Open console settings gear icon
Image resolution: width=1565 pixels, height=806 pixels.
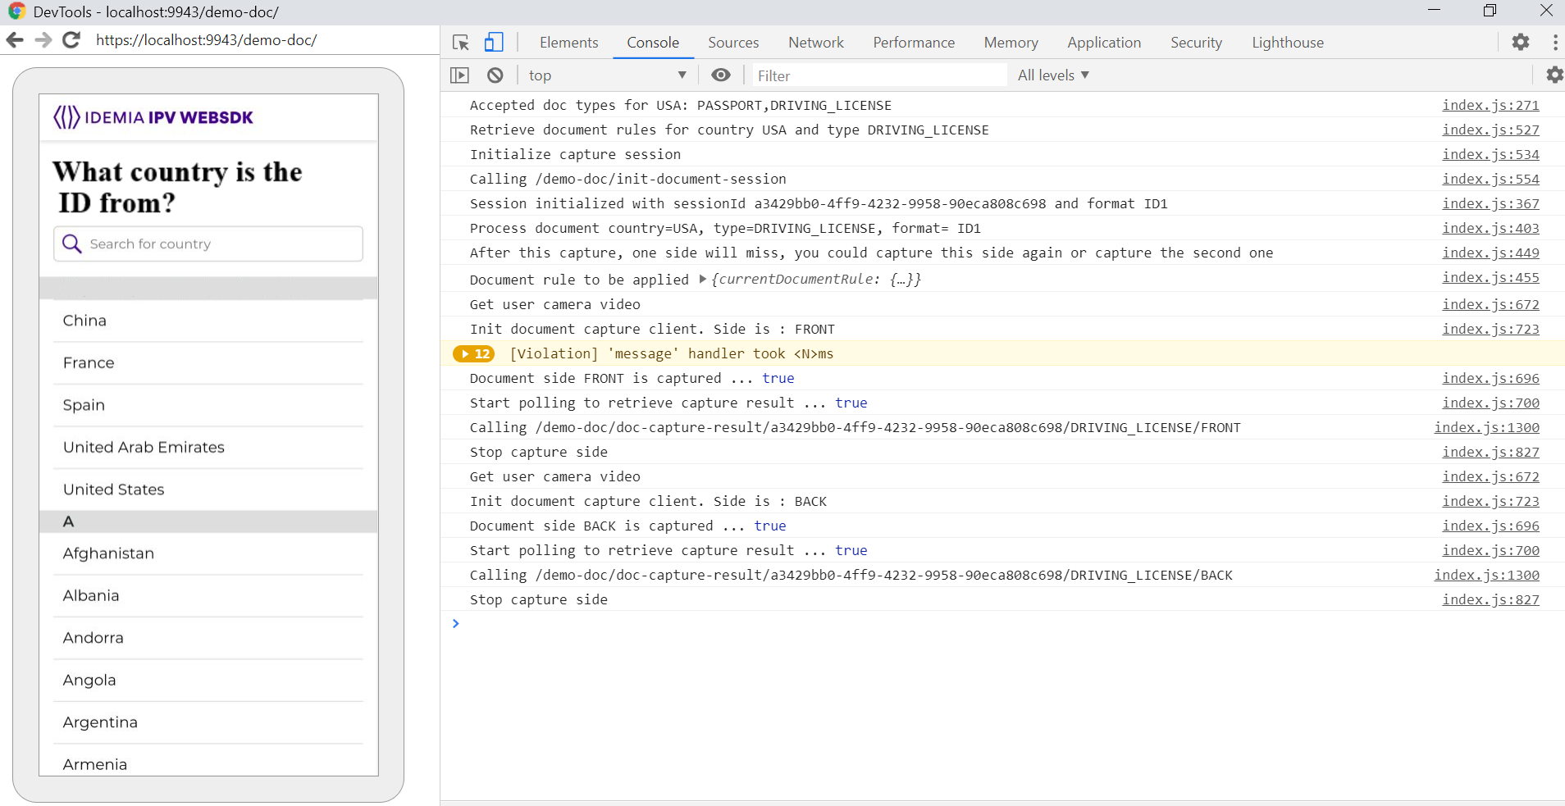(x=1554, y=75)
